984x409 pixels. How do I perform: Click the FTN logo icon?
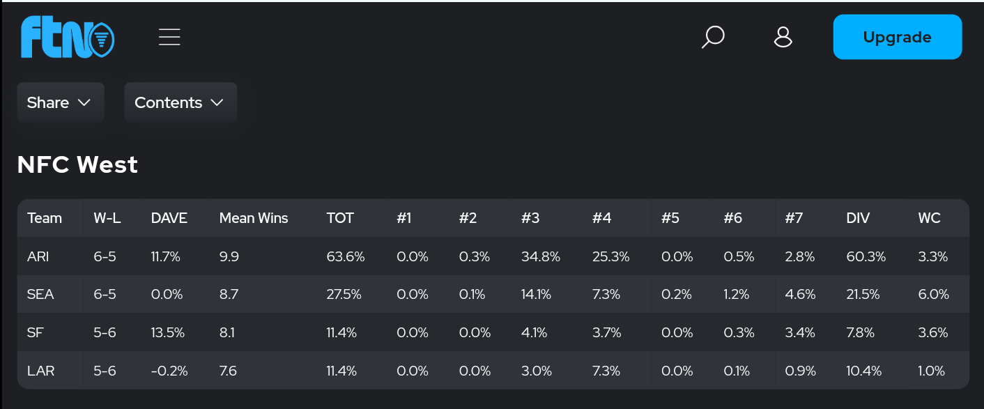coord(68,37)
